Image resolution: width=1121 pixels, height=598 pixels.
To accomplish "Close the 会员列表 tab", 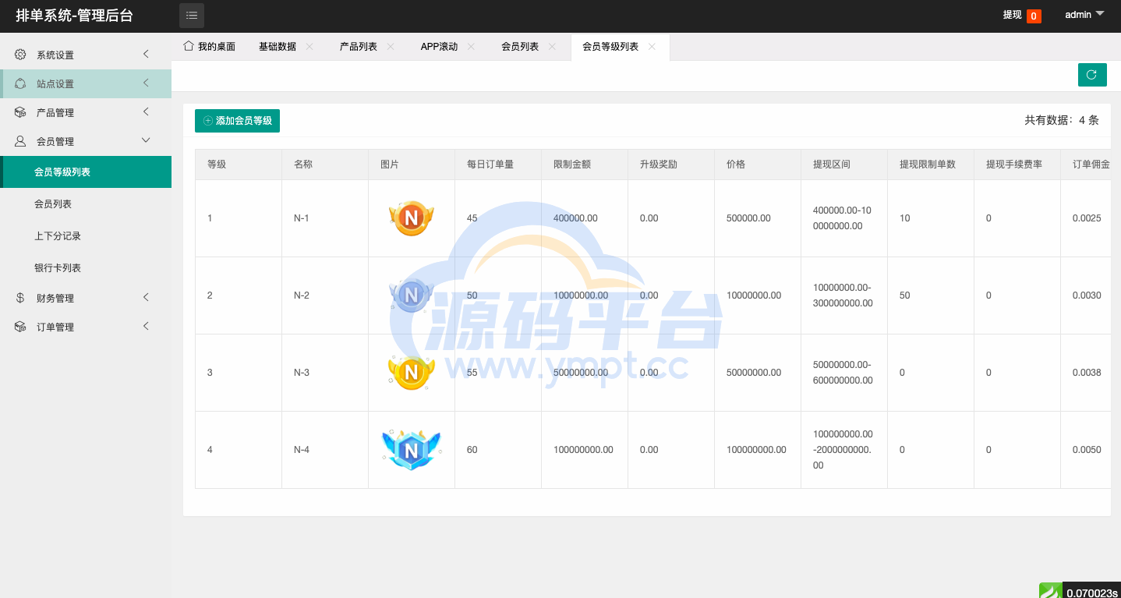I will coord(552,47).
